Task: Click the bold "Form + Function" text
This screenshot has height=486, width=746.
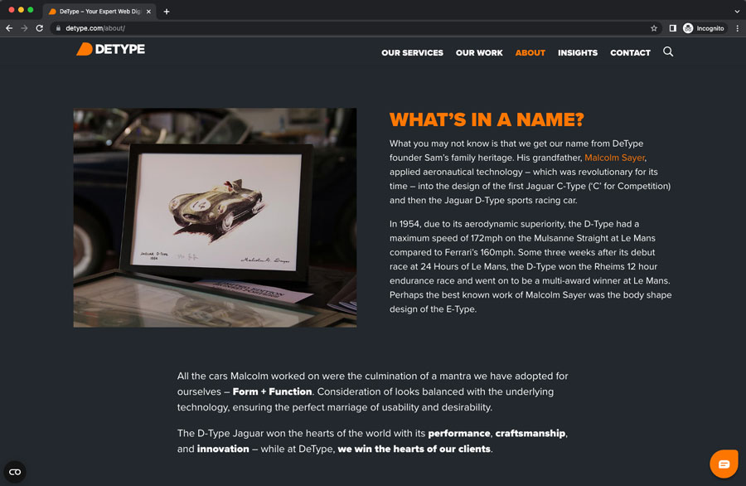Action: (272, 391)
